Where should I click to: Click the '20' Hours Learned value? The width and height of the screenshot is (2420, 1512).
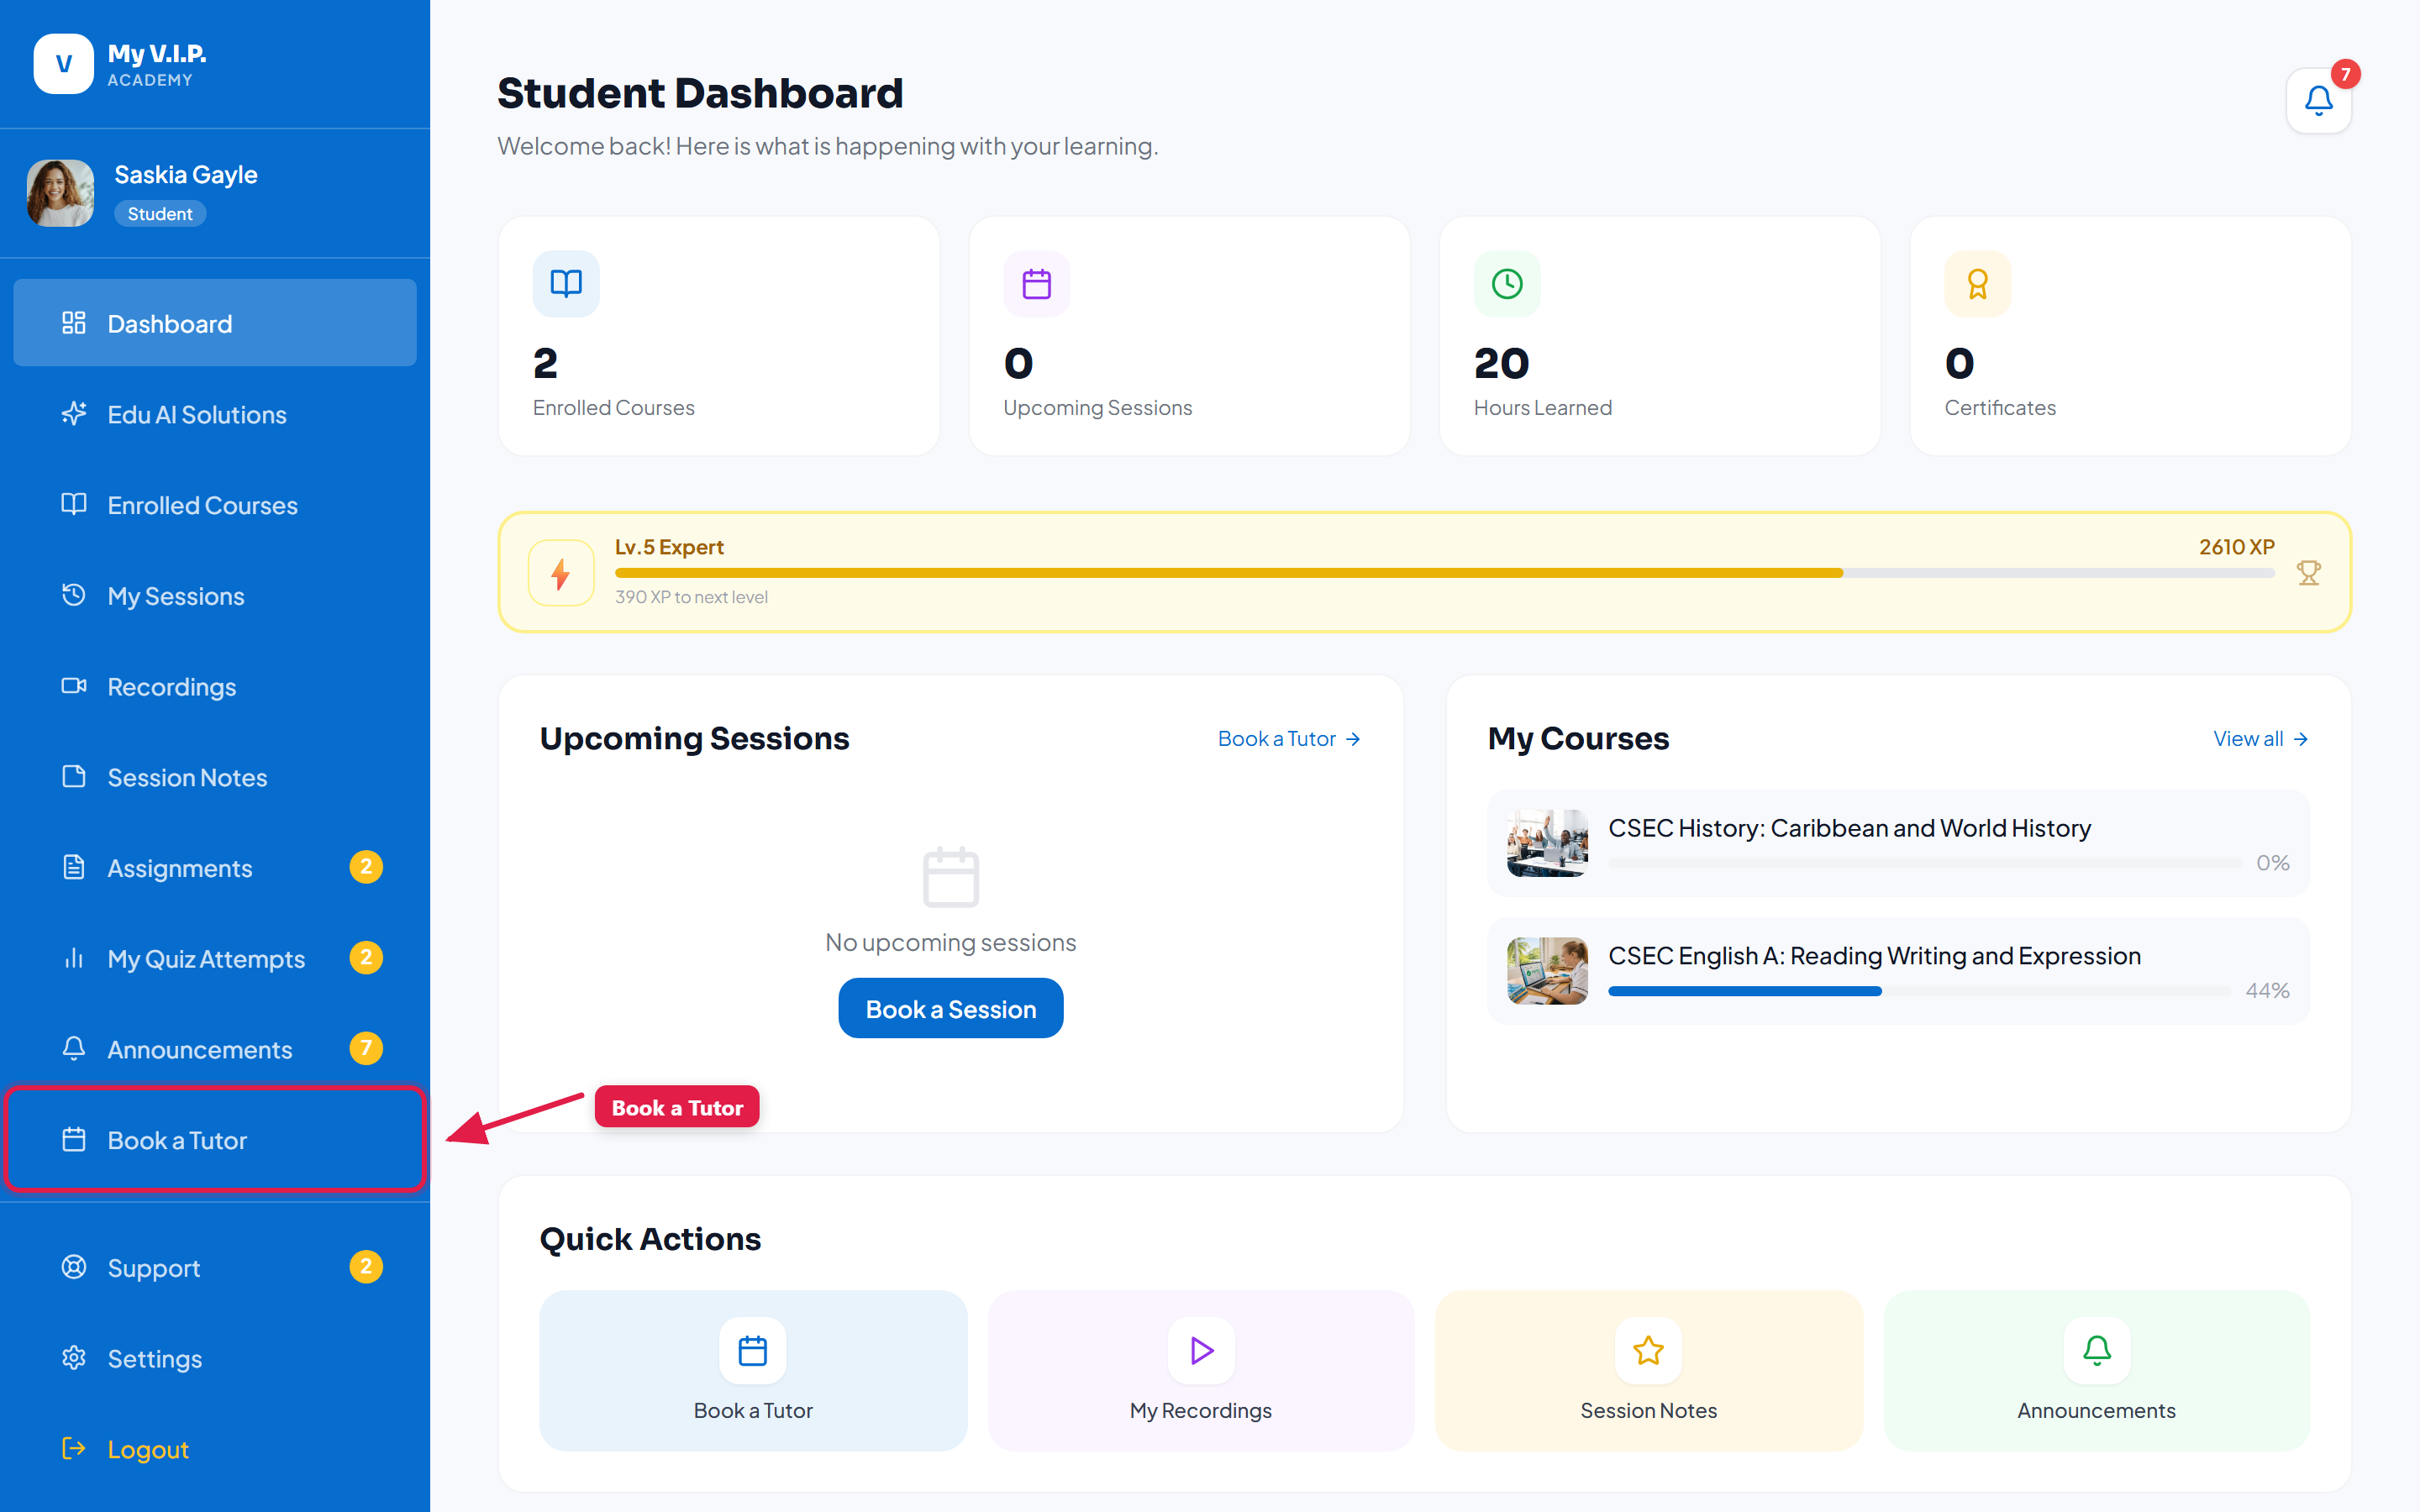(1501, 363)
